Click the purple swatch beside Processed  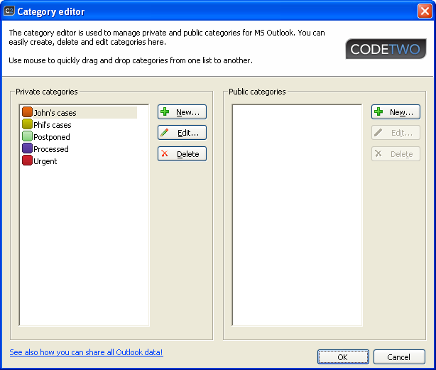27,148
